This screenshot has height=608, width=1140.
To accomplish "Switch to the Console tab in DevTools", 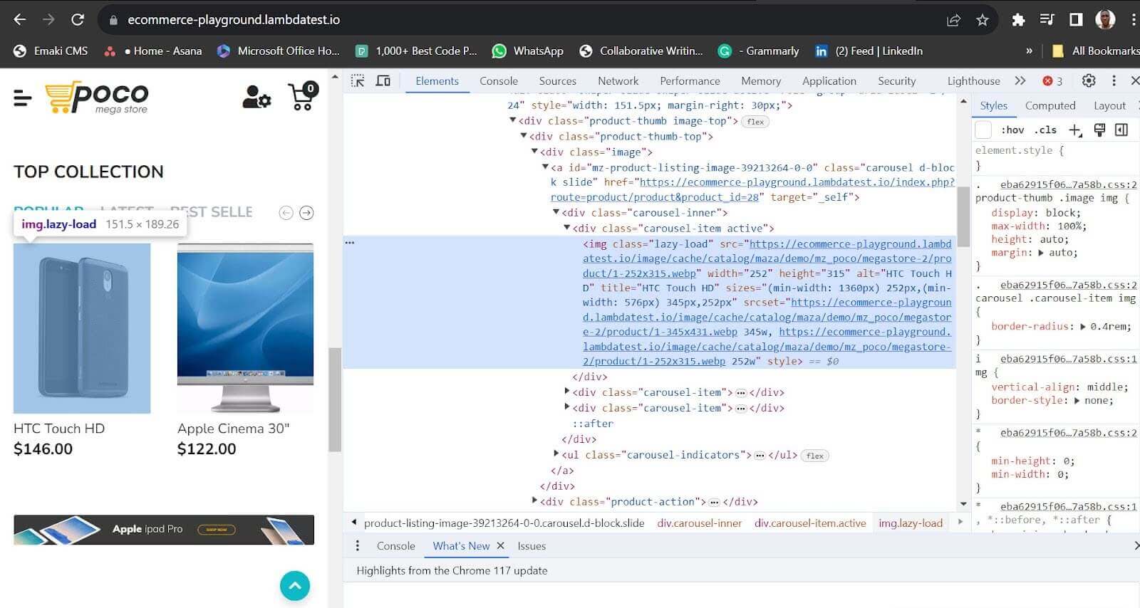I will (x=499, y=81).
